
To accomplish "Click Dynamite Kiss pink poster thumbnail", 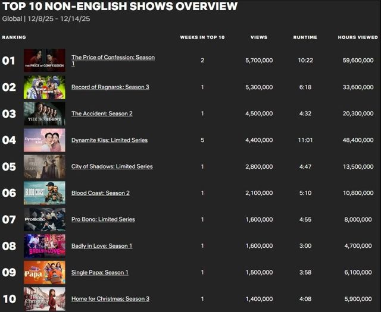I will click(x=45, y=140).
